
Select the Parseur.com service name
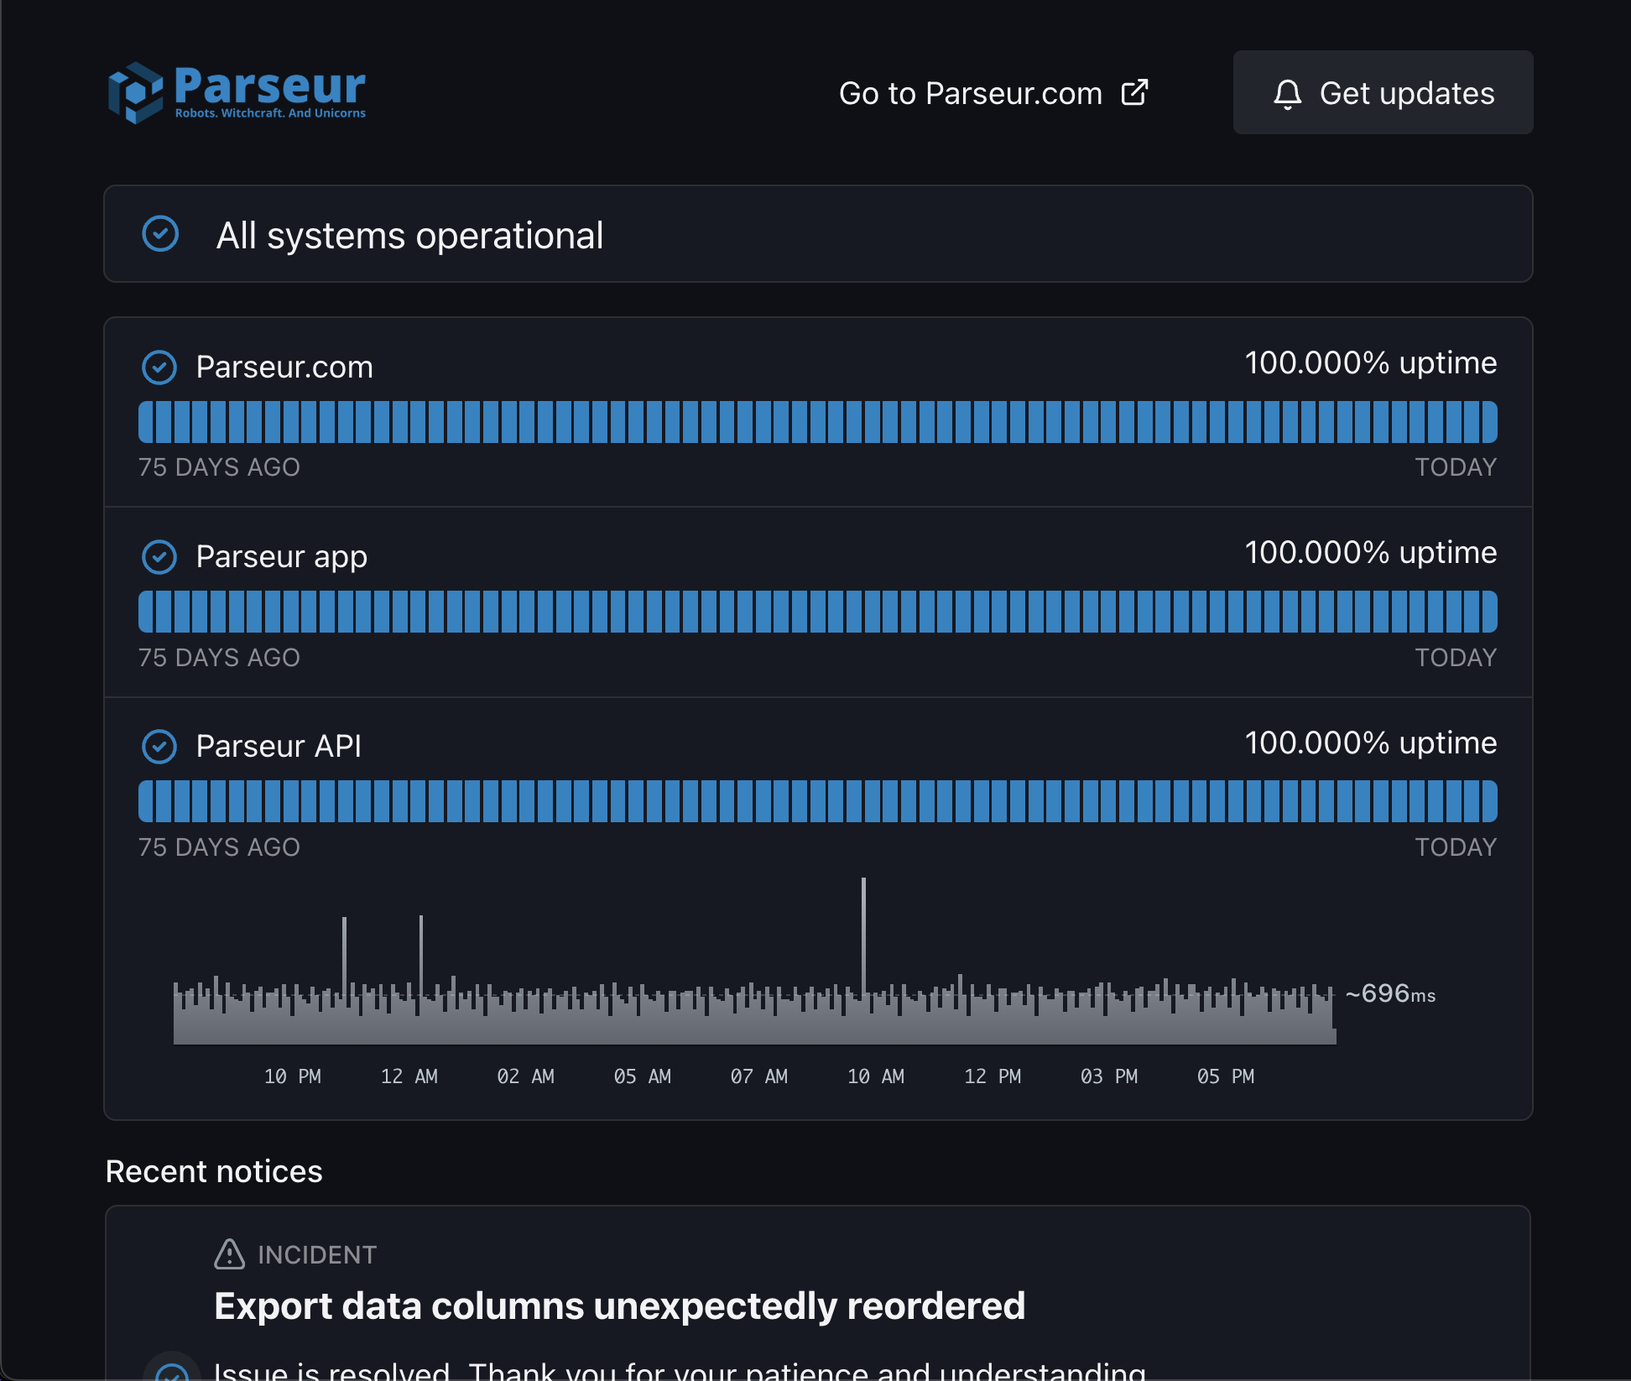(x=284, y=367)
